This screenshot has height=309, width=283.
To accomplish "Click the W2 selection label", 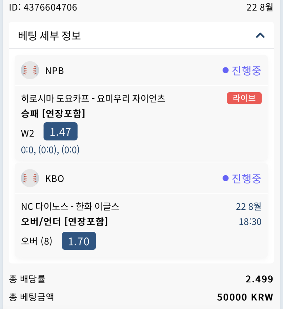I will coord(27,133).
